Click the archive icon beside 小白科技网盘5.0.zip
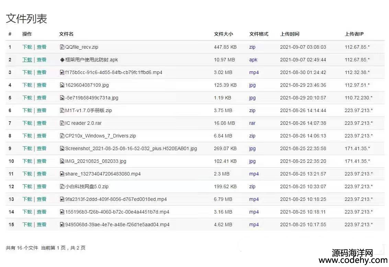Screen dimensions: 389x267 click(62, 186)
